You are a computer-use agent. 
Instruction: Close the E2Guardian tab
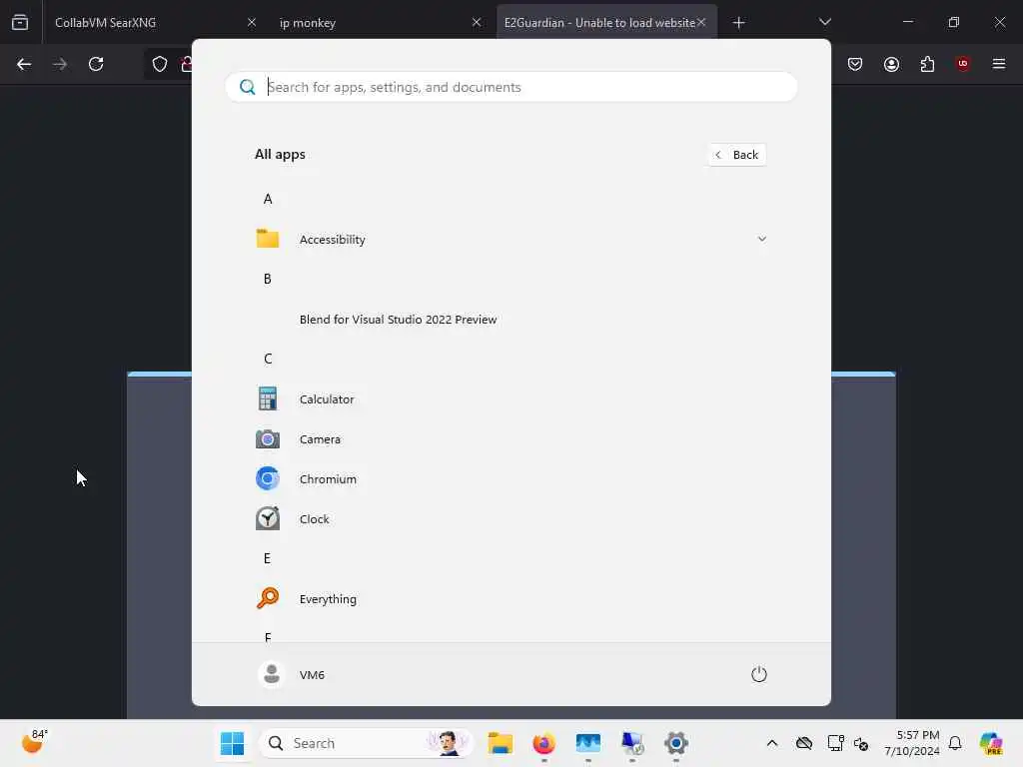[701, 23]
